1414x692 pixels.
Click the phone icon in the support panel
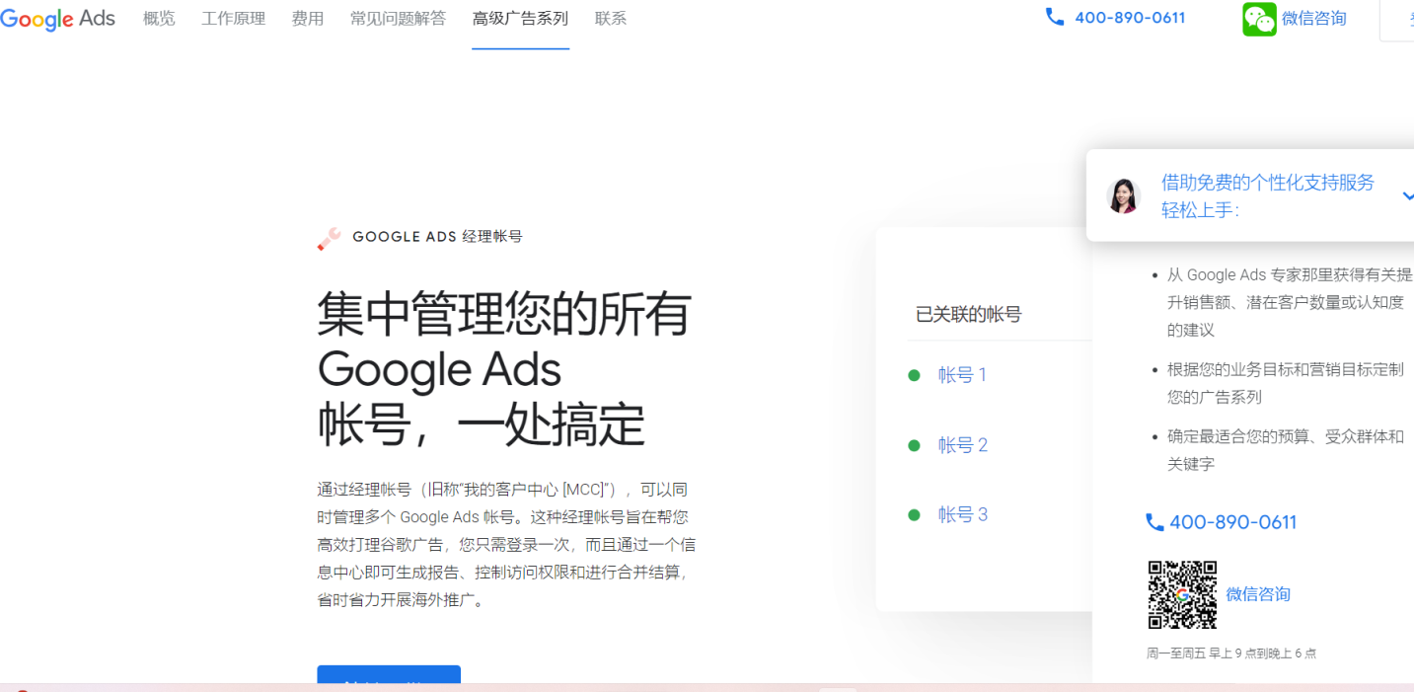(1154, 522)
